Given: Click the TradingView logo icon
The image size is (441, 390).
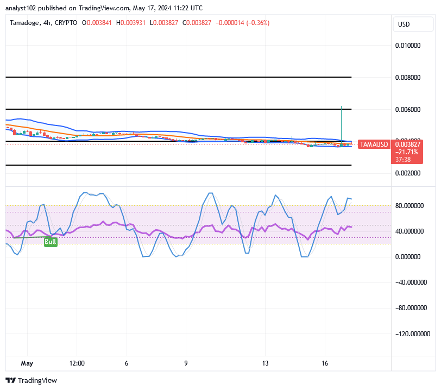Looking at the screenshot, I should (11, 380).
